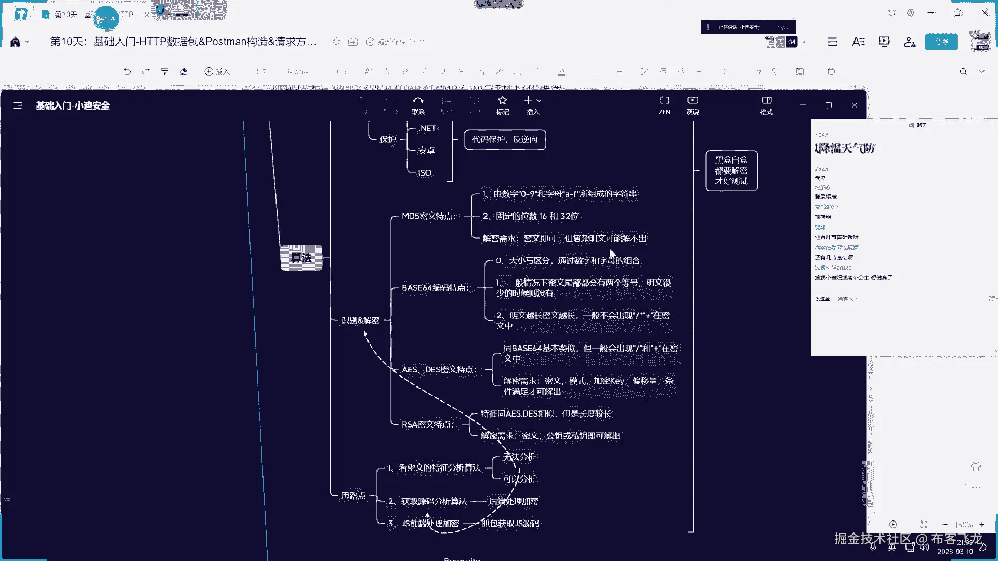This screenshot has width=998, height=561.
Task: Open the XMind hamburger menu
Action: pyautogui.click(x=17, y=105)
